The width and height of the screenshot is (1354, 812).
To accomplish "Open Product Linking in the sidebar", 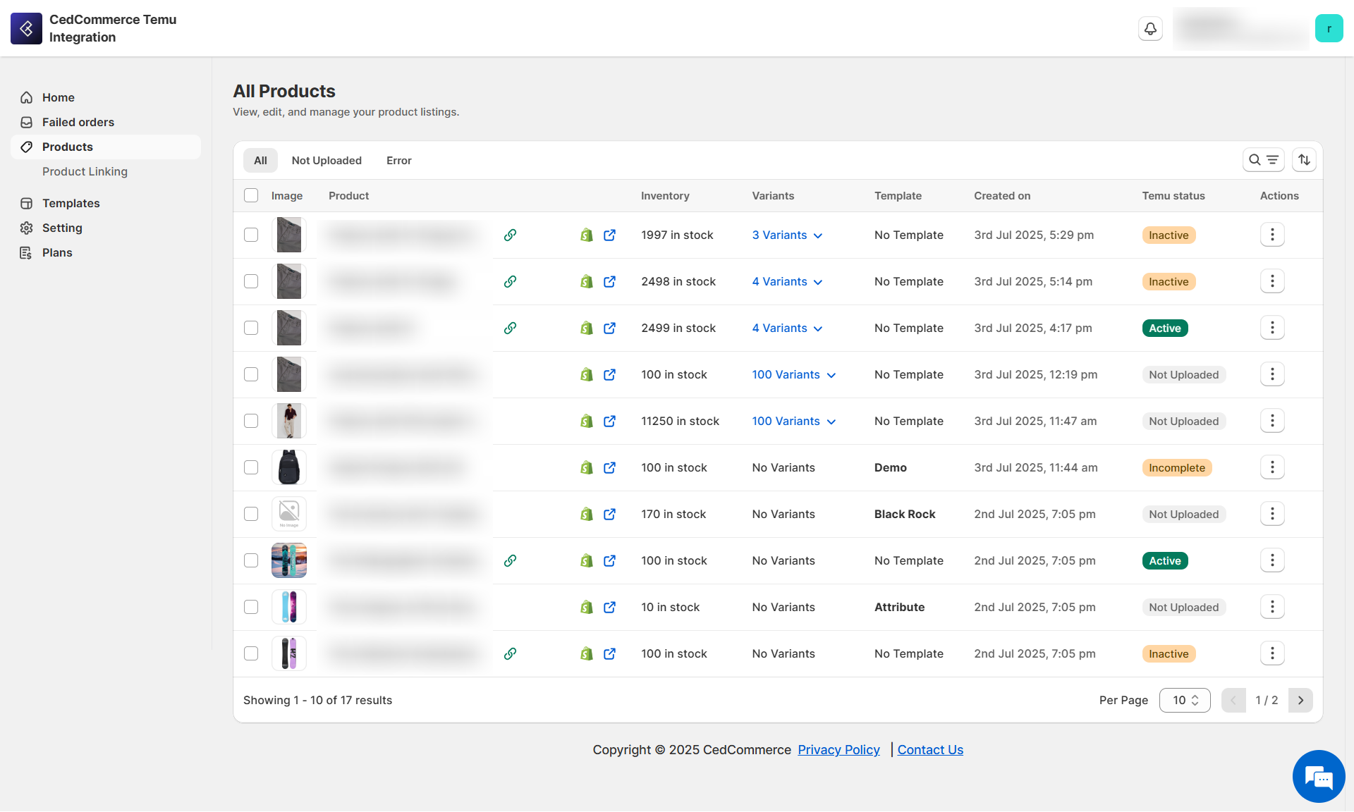I will click(x=85, y=171).
